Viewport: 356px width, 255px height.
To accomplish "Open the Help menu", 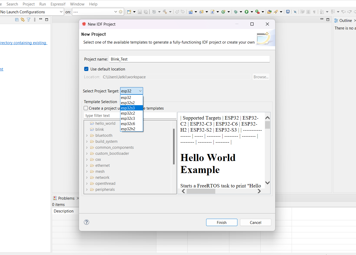I will tap(93, 4).
